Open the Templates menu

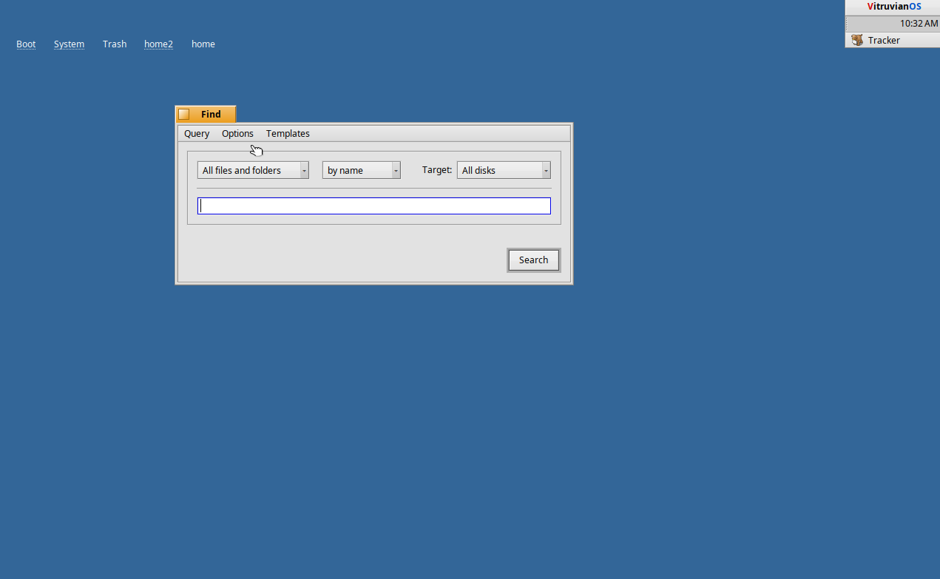coord(288,134)
